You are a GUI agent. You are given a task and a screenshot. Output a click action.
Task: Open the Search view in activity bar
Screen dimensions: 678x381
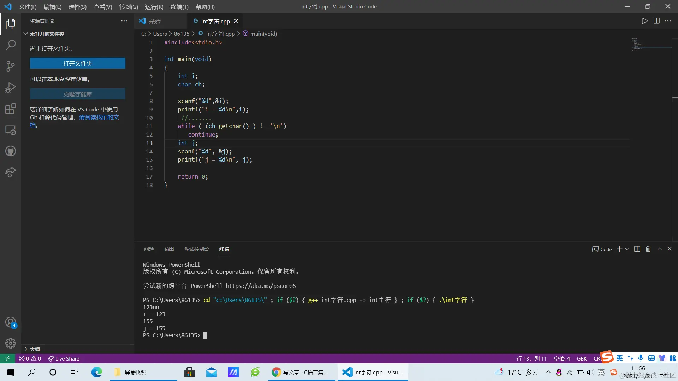pos(11,45)
